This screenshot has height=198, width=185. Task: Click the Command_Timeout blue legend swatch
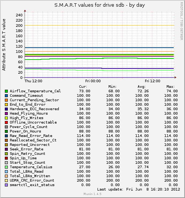pos(6,96)
